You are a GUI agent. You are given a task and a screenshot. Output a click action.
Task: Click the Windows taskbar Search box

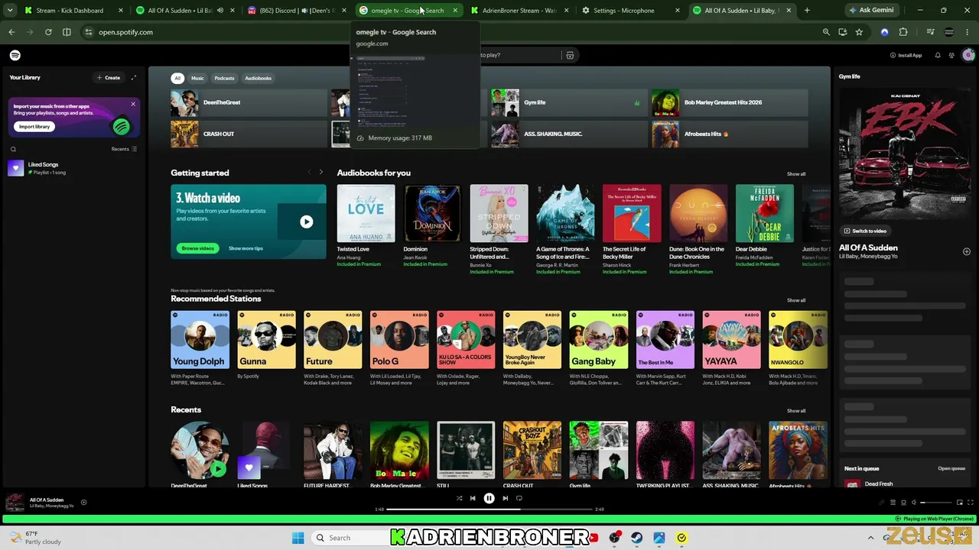point(352,538)
